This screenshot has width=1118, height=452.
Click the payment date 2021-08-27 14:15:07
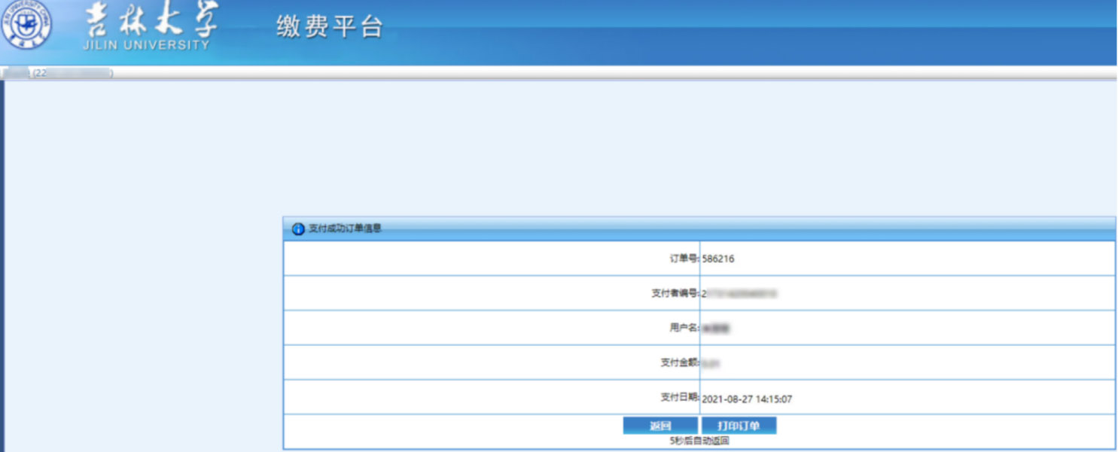tap(747, 399)
